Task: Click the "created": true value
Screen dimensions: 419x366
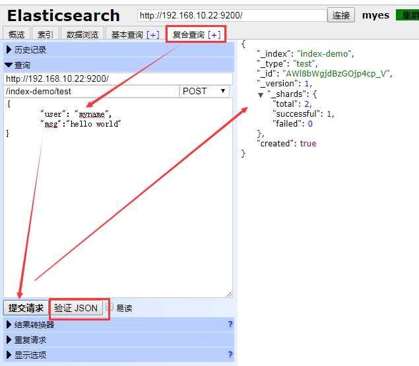Action: point(308,144)
